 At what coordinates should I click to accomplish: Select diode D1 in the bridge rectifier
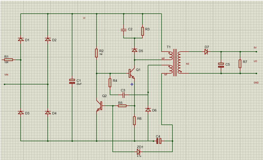click(x=21, y=40)
